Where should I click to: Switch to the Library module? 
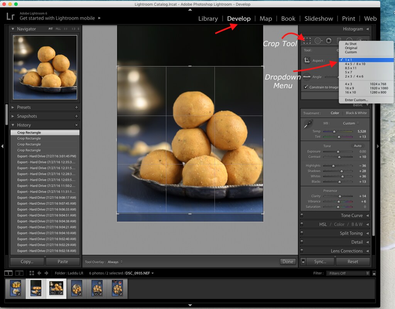[208, 19]
